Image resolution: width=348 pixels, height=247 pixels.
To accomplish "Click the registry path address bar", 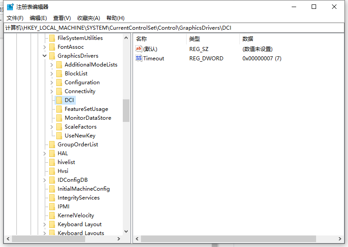I will (174, 27).
